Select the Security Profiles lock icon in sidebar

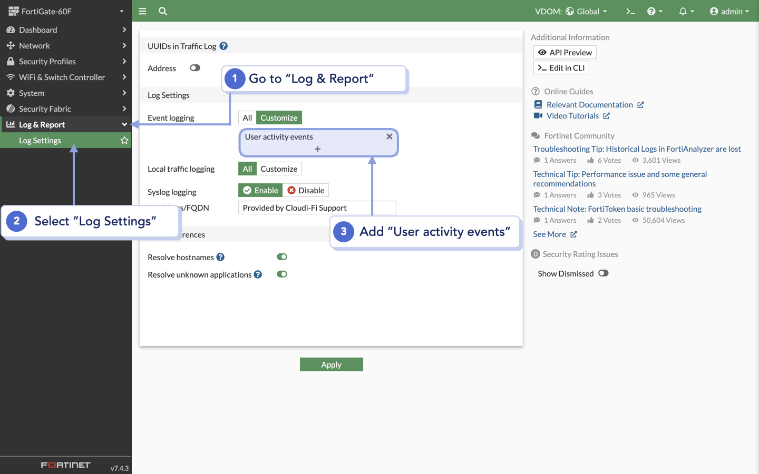[x=12, y=61]
